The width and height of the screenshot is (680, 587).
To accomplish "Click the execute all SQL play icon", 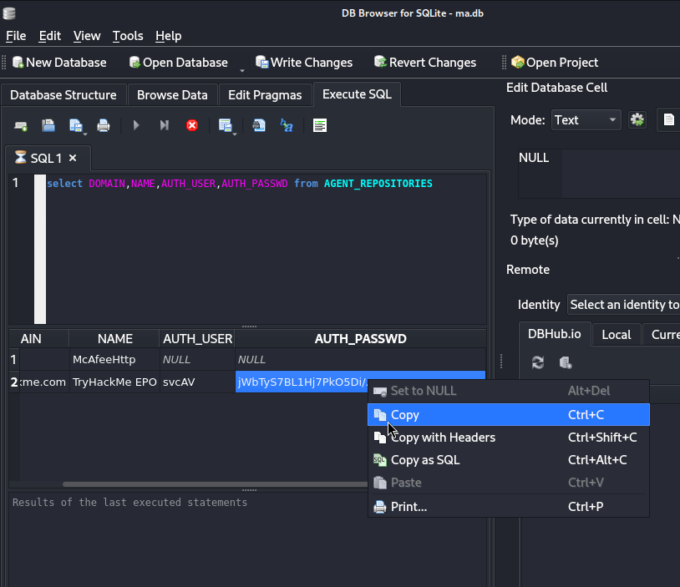I will pos(136,126).
